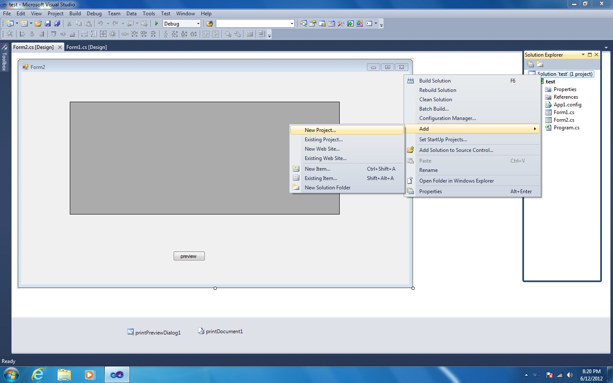Click the Find text input field
613x383 pixels.
[253, 24]
